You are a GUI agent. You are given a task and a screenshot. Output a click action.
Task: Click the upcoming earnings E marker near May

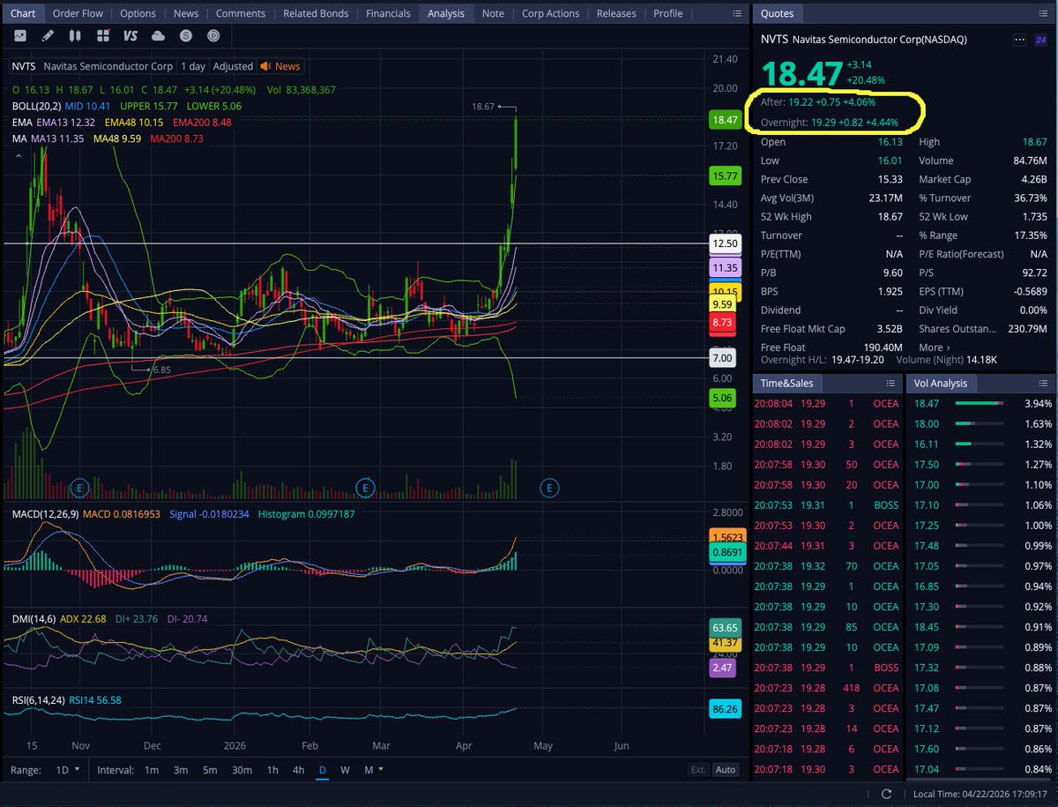(549, 487)
